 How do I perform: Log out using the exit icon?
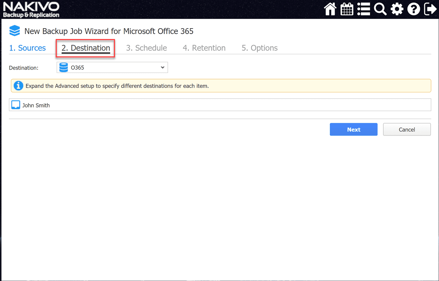[x=430, y=9]
